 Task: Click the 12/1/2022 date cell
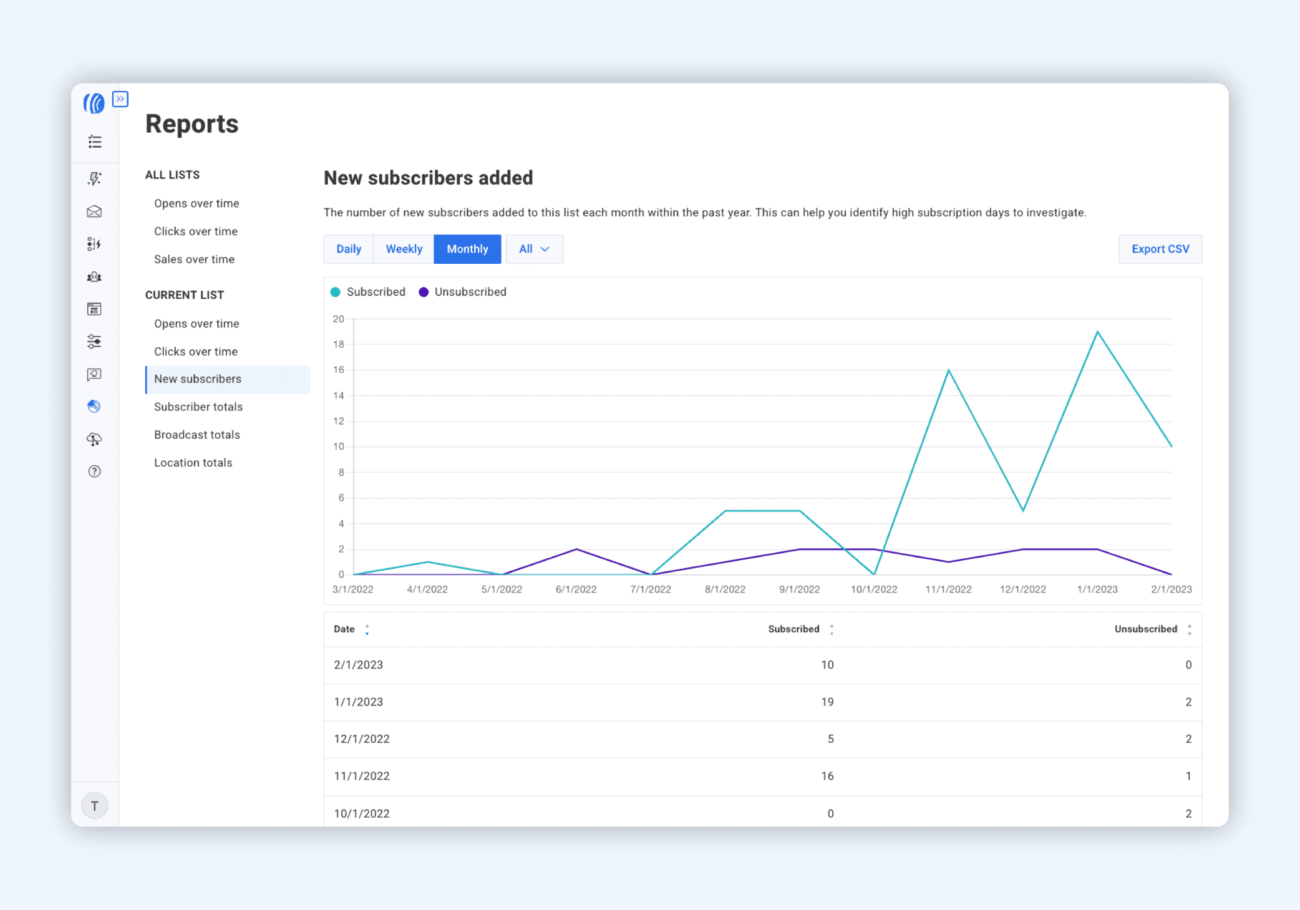(x=362, y=739)
